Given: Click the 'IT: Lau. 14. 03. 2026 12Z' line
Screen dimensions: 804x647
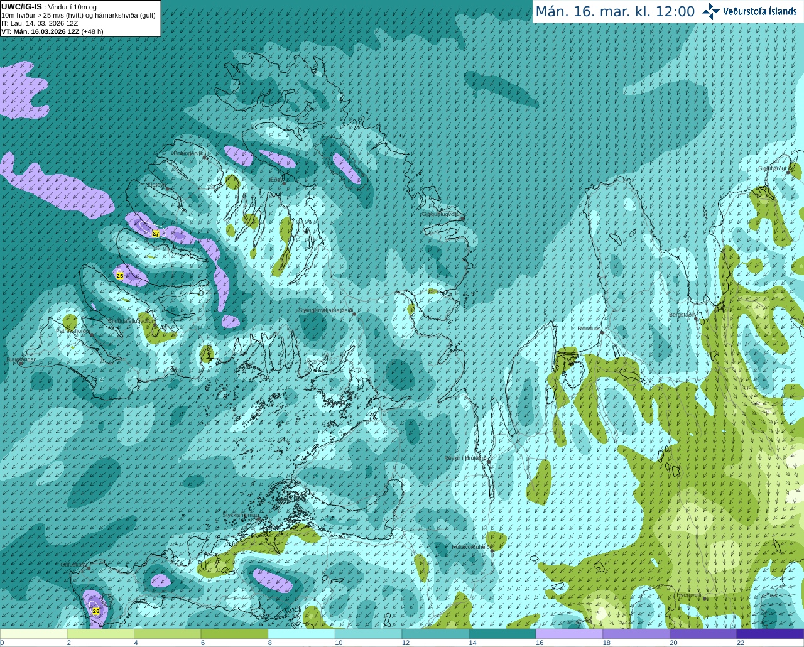Looking at the screenshot, I should pyautogui.click(x=40, y=23).
